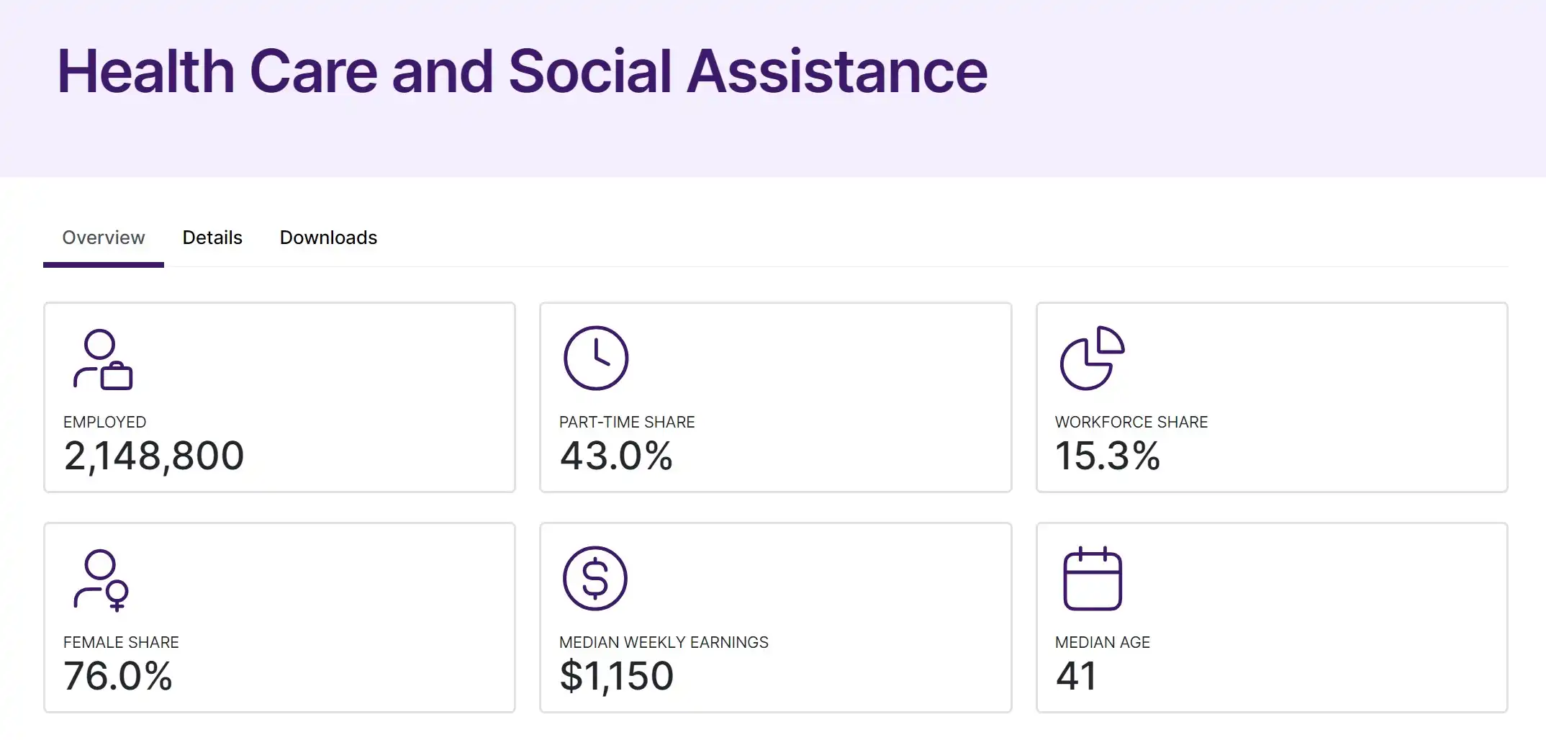Click the person with briefcase Employed icon
Screen dimensions: 1546x740
(103, 360)
